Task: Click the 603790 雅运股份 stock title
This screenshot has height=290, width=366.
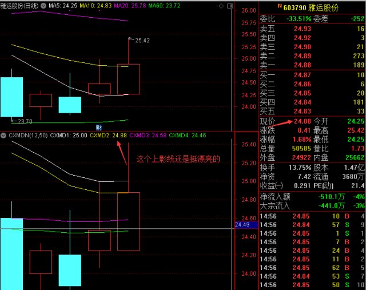Action: tap(311, 7)
